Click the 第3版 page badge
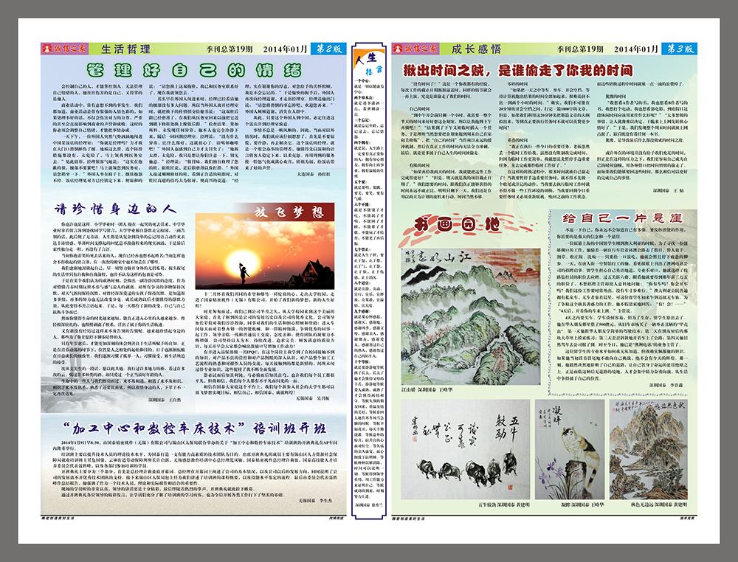Viewport: 738px width, 562px height. click(x=679, y=49)
